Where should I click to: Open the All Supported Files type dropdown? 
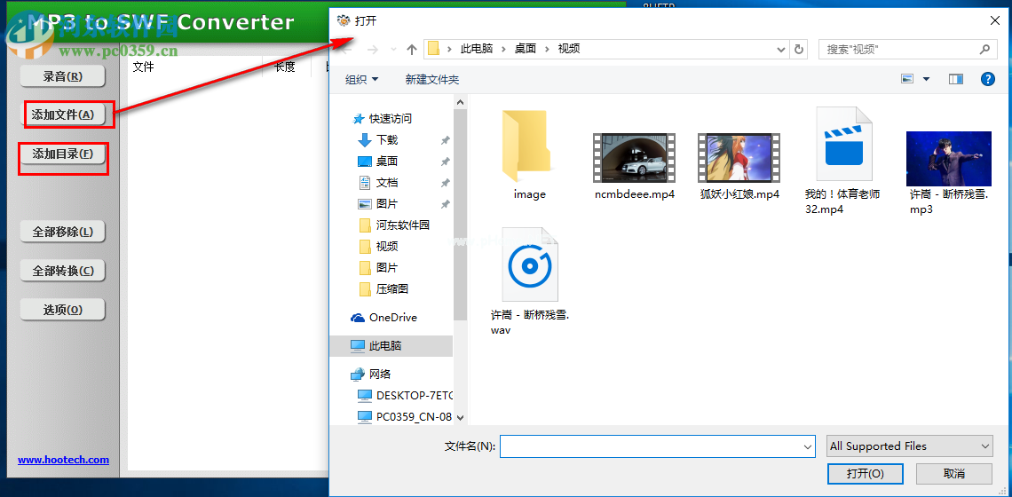point(910,446)
